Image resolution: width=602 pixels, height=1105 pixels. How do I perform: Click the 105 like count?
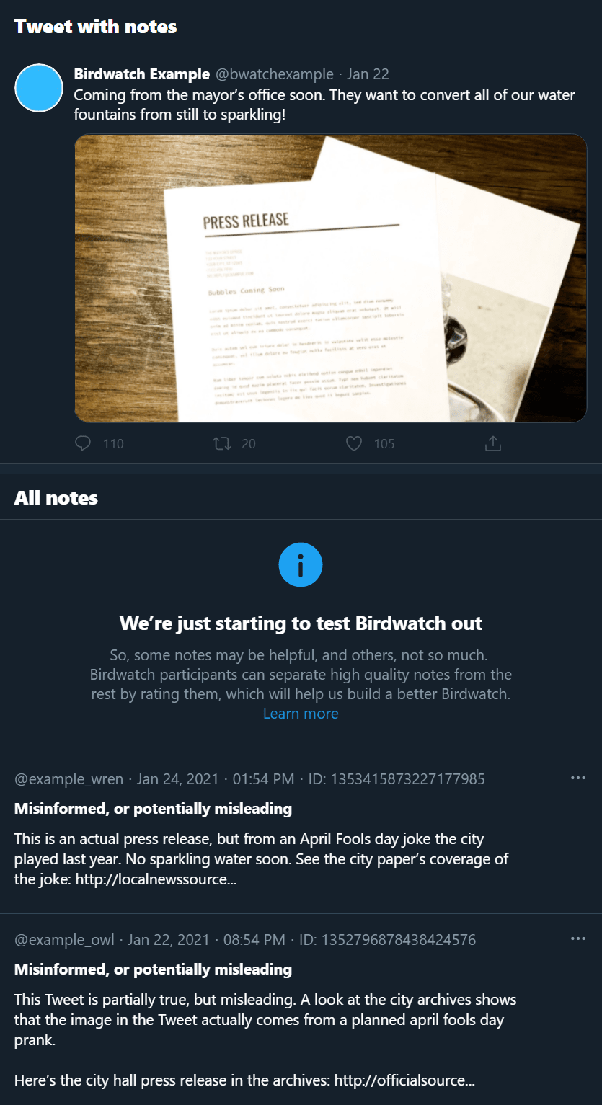[384, 444]
